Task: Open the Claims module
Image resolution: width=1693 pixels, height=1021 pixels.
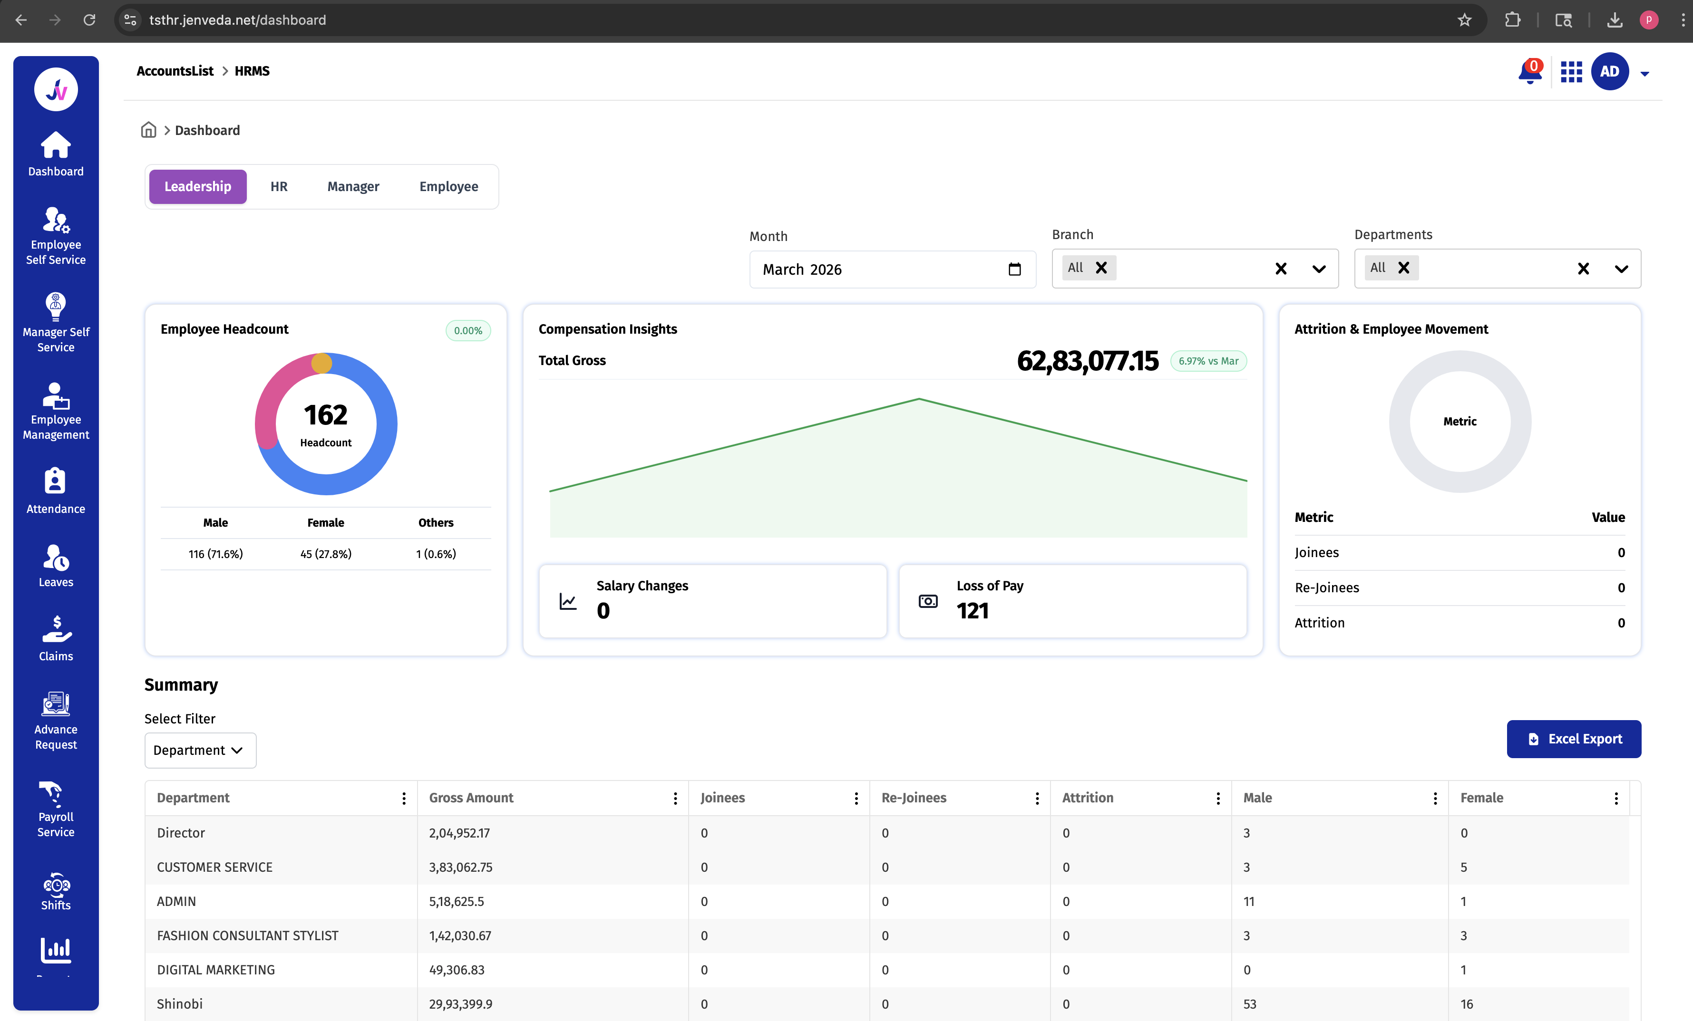Action: coord(56,638)
